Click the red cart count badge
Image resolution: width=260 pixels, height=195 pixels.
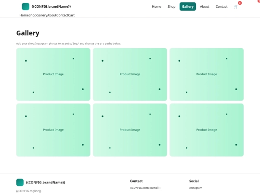tap(240, 3)
